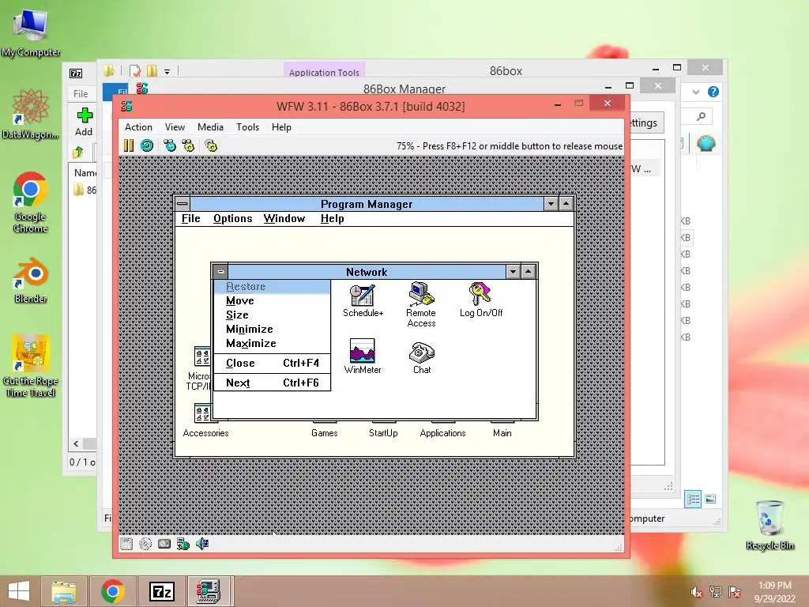
Task: Open Program Manager Help menu
Action: pyautogui.click(x=333, y=218)
